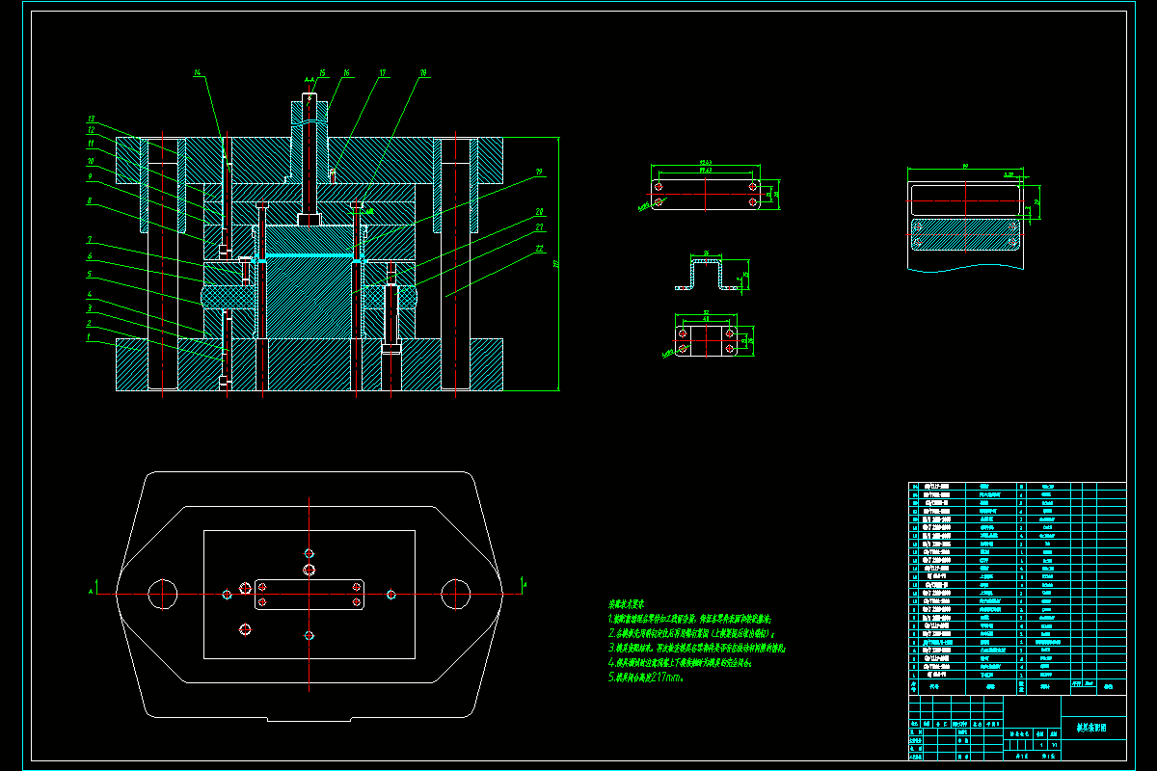
Task: Select part balloon number 10
Action: pos(90,161)
